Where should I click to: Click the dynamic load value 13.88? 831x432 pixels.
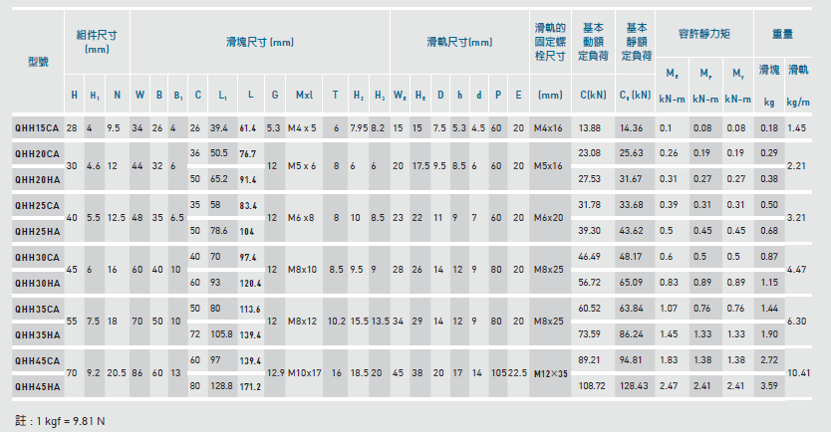[x=589, y=128]
